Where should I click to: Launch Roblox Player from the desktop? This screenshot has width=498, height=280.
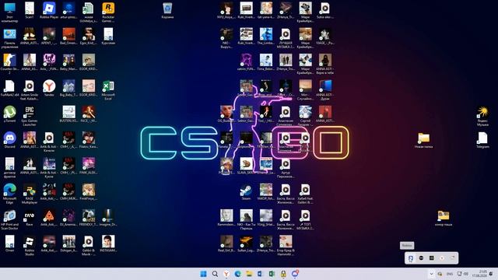(x=49, y=10)
